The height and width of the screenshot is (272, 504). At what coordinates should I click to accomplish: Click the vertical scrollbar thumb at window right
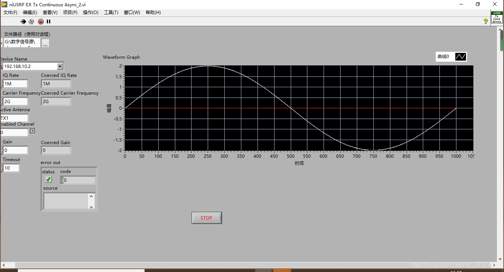501,41
